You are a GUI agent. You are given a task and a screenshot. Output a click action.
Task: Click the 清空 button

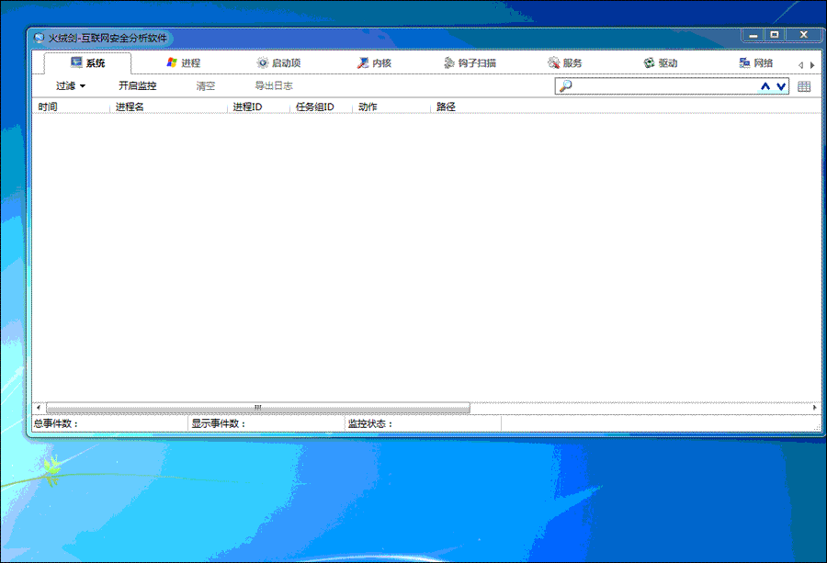[x=205, y=85]
